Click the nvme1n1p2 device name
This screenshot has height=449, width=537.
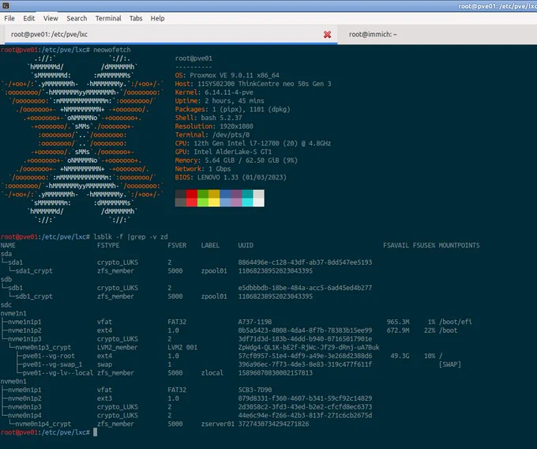[24, 330]
